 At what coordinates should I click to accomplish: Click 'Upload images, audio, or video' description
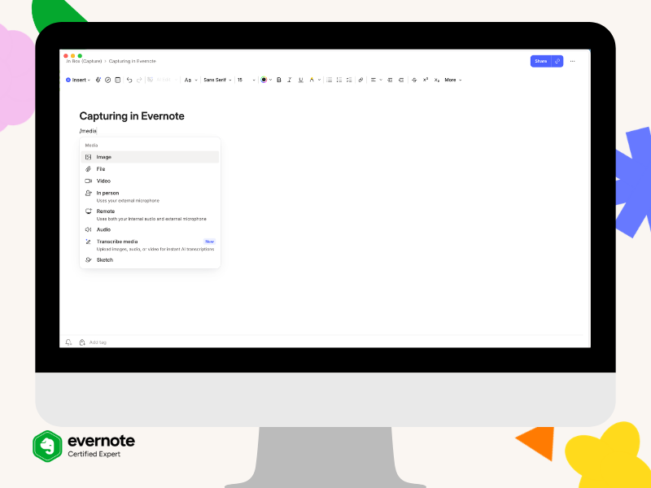[155, 250]
